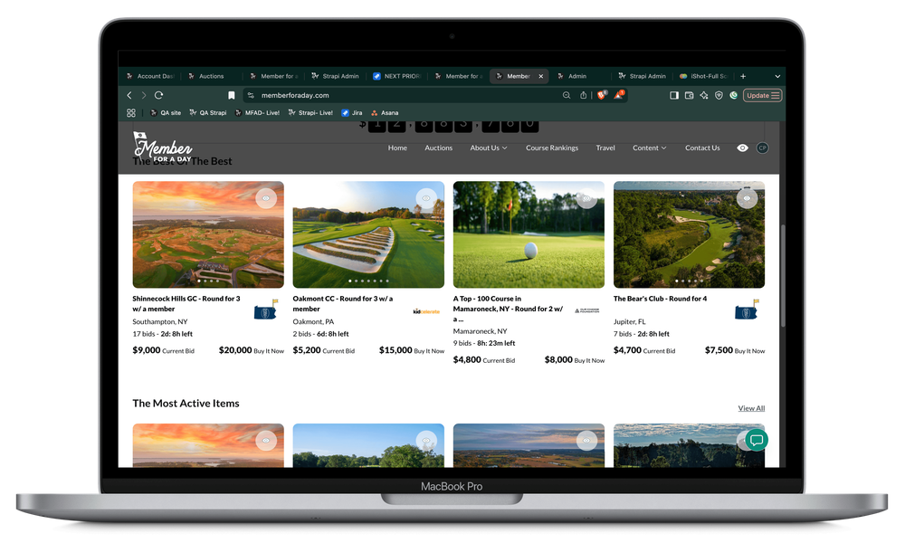
Task: Click the carousel dots on Shinnecock Hills image
Action: click(208, 281)
